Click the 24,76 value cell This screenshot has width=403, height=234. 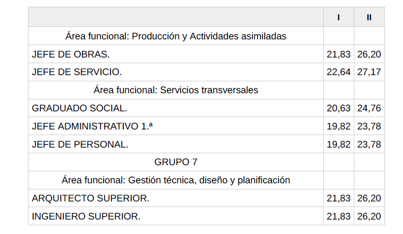tap(369, 108)
